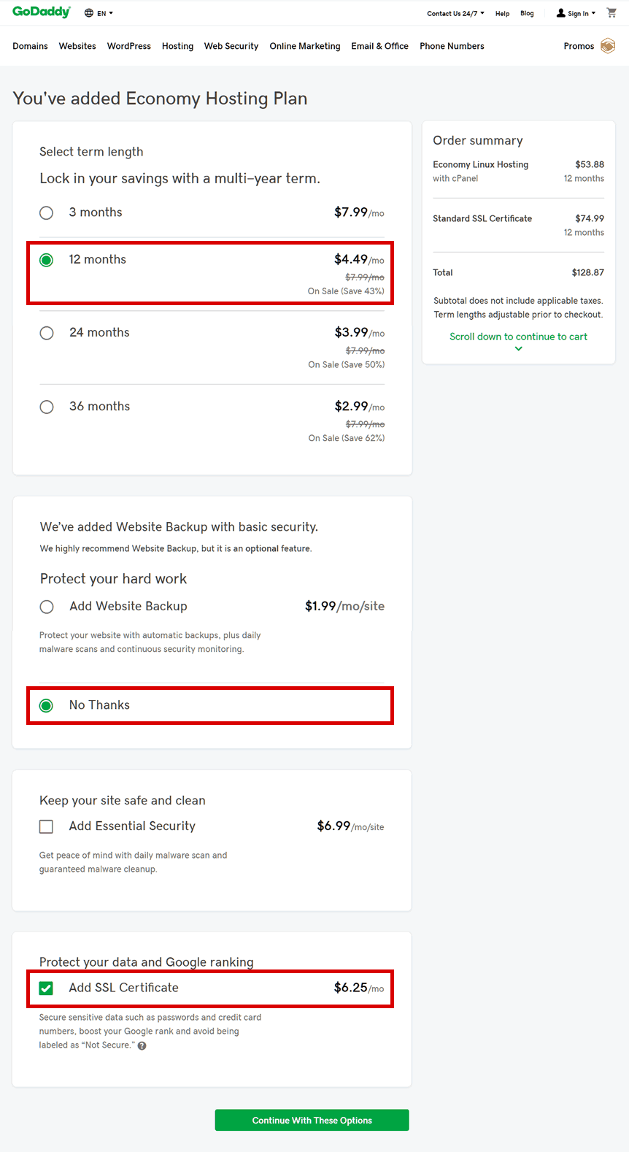Click the chevron under Scroll down to continue
Screen dimensions: 629x1152
pyautogui.click(x=518, y=349)
